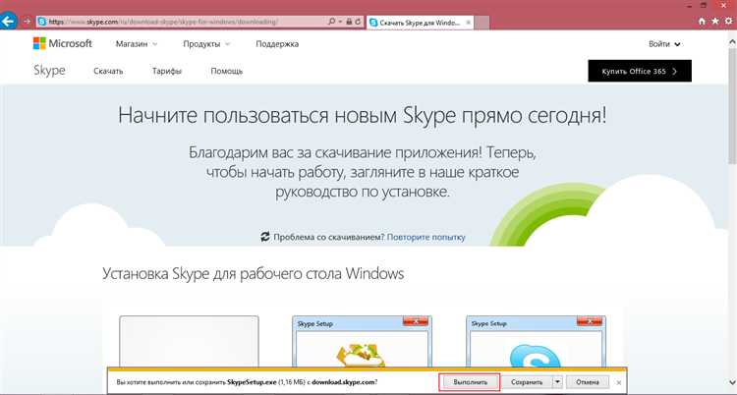Click heading Установка Skype для рабочего стола Windows
Viewport: 737px width, 395px height.
[x=254, y=273]
